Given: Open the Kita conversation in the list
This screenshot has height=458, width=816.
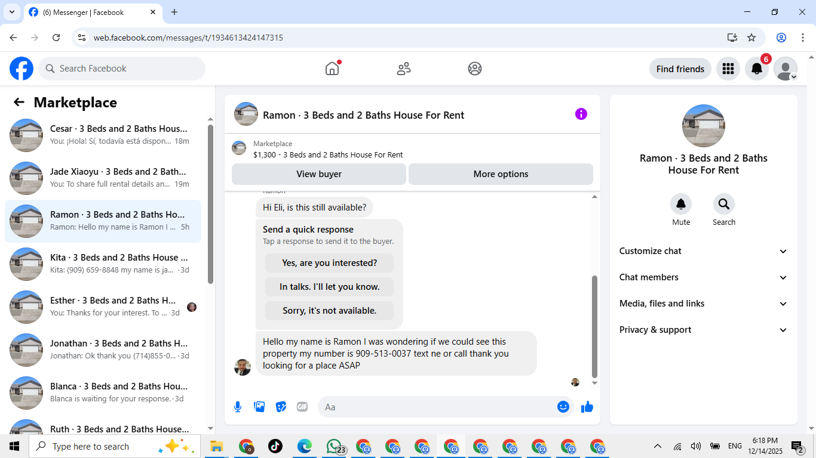Looking at the screenshot, I should pyautogui.click(x=103, y=264).
